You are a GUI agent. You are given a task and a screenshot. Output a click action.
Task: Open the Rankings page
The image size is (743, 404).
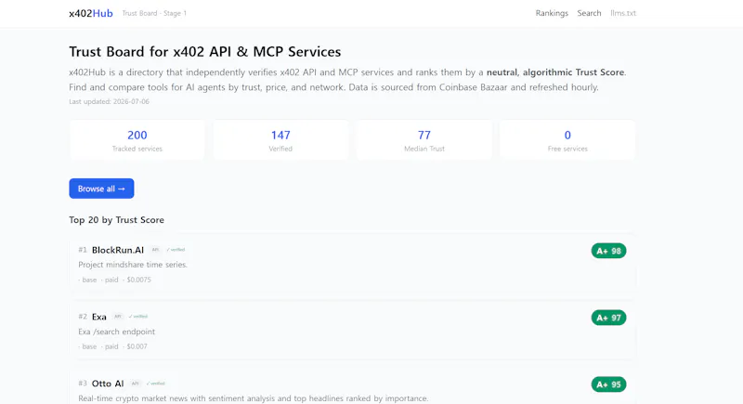pos(552,13)
